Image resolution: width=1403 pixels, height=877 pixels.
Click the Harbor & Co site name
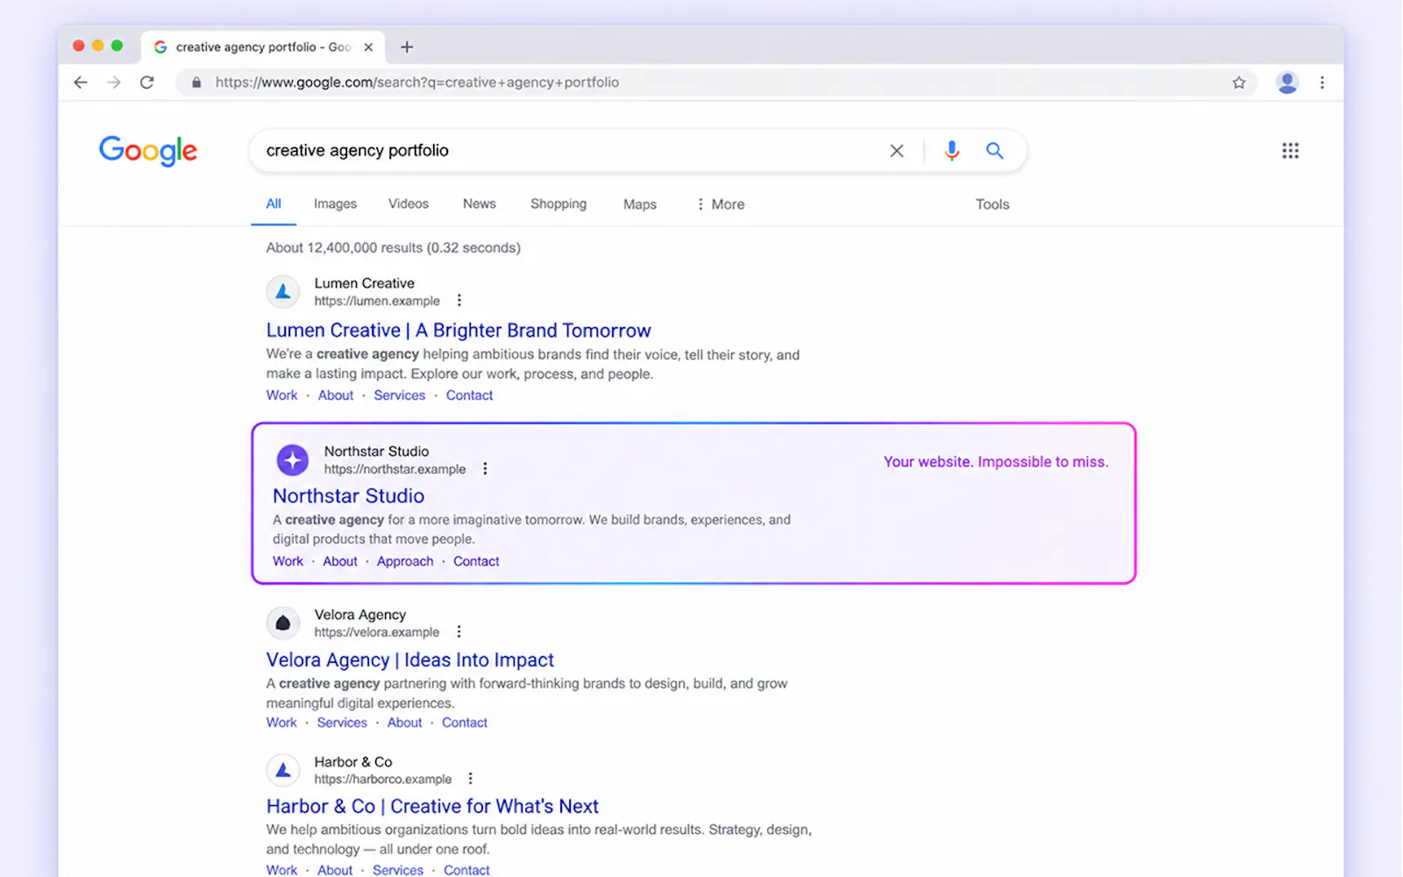(x=353, y=762)
